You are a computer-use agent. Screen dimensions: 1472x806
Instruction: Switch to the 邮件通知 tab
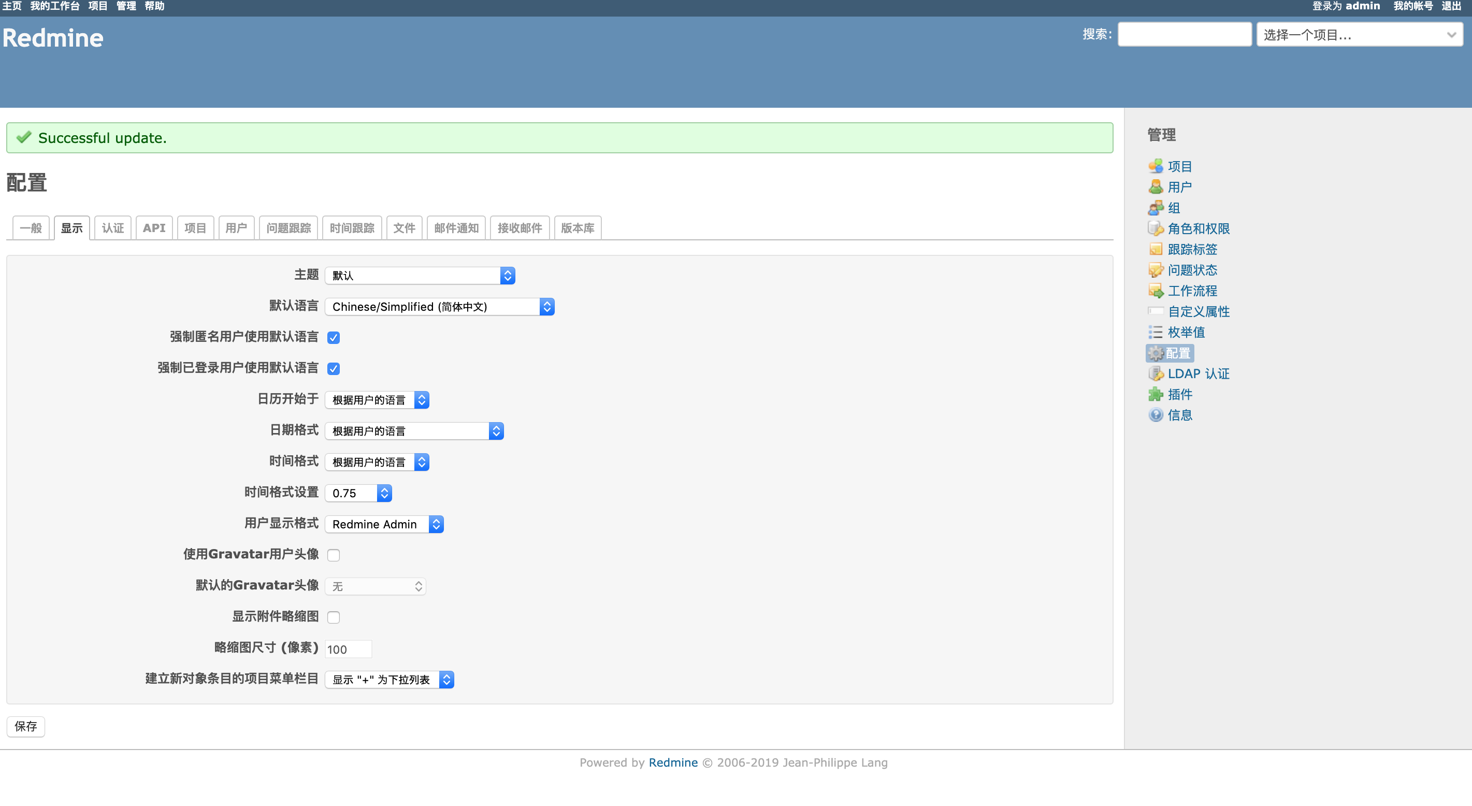pos(456,228)
